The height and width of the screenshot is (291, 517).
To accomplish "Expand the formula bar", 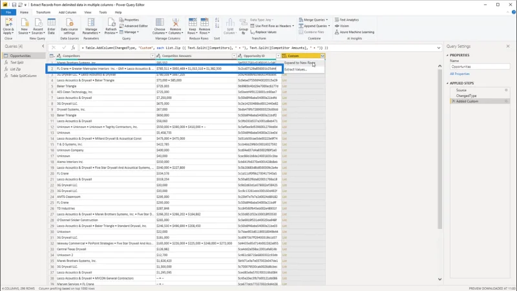I will click(x=439, y=48).
